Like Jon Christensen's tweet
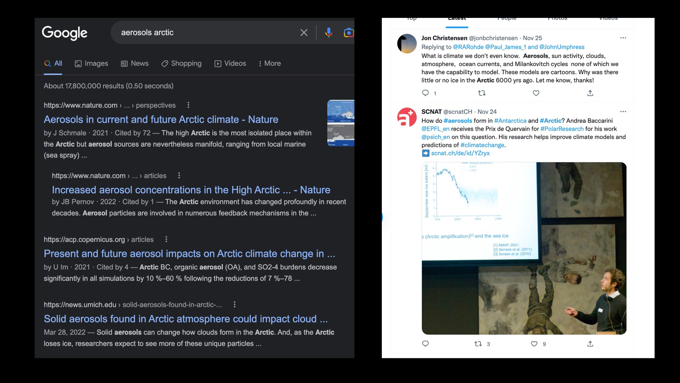The image size is (680, 383). coord(536,93)
